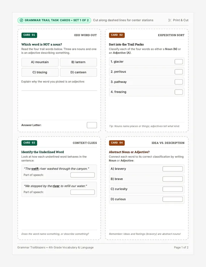Click the word 'A) bravery'
The image size is (206, 267).
tap(118, 169)
